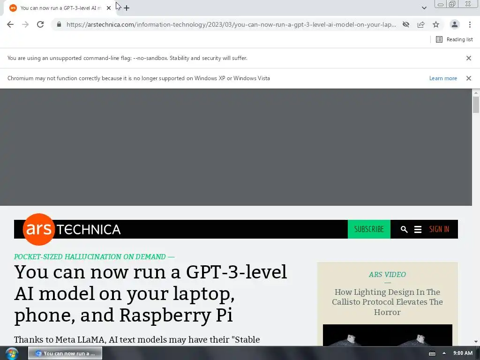Click the browser forward arrow
This screenshot has width=480, height=360.
[25, 24]
